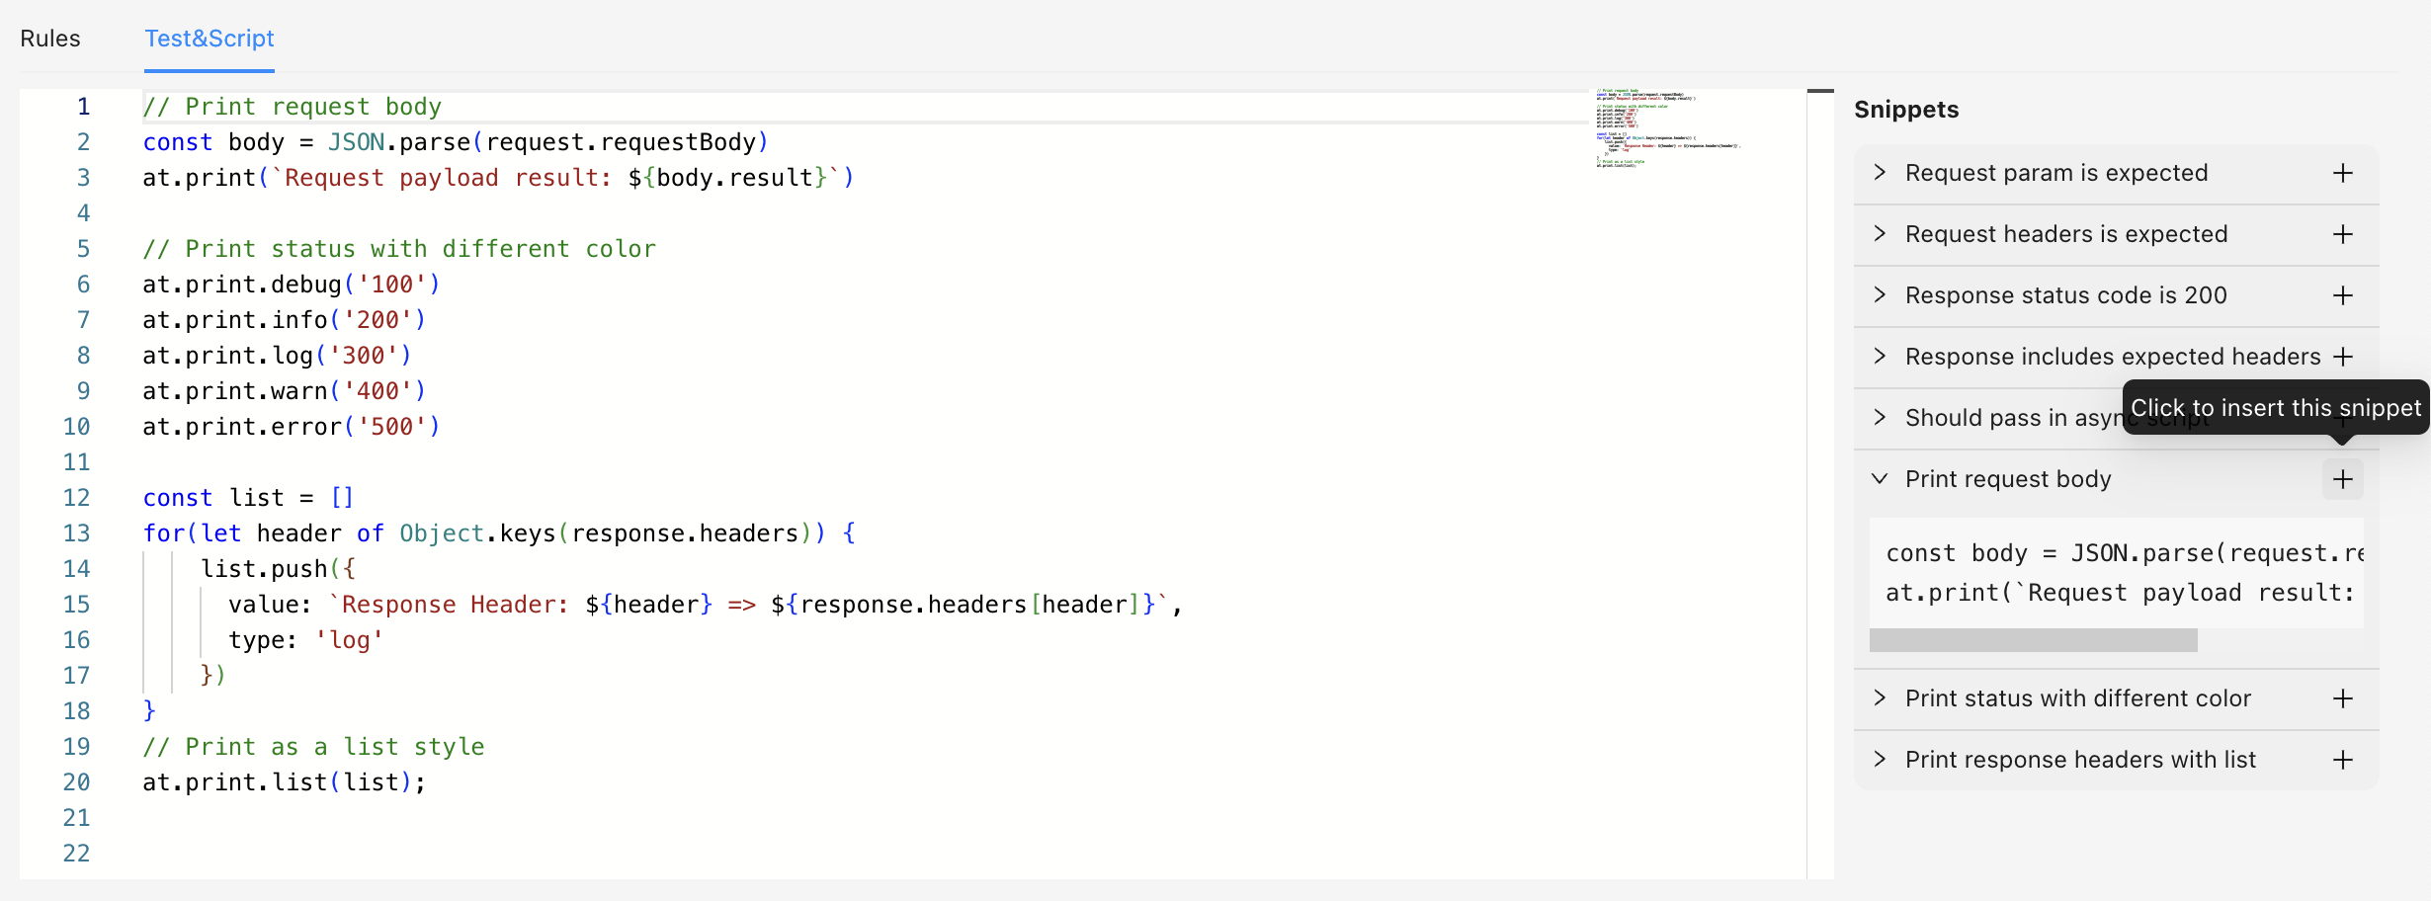Insert the "Response status code is 200" snippet
This screenshot has width=2431, height=901.
[x=2343, y=295]
